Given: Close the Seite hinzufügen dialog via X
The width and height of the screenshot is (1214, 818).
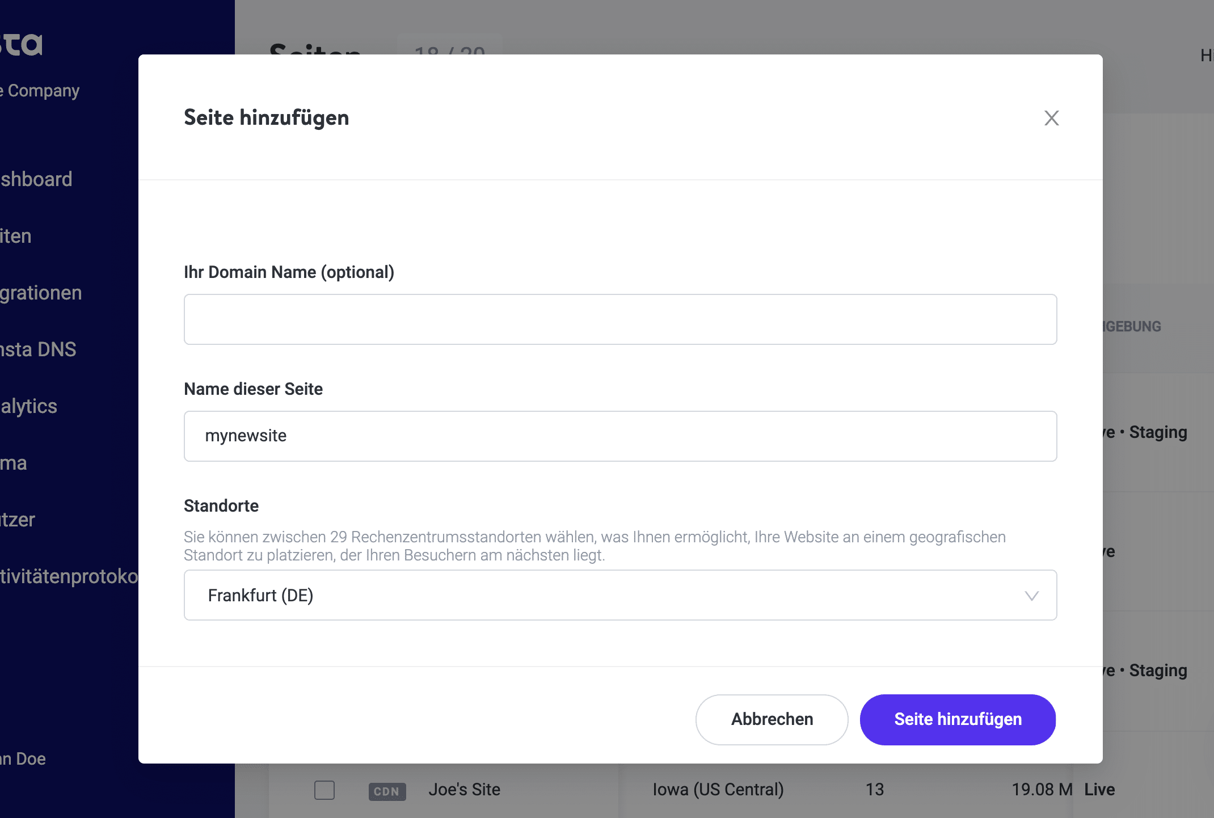Looking at the screenshot, I should tap(1052, 118).
